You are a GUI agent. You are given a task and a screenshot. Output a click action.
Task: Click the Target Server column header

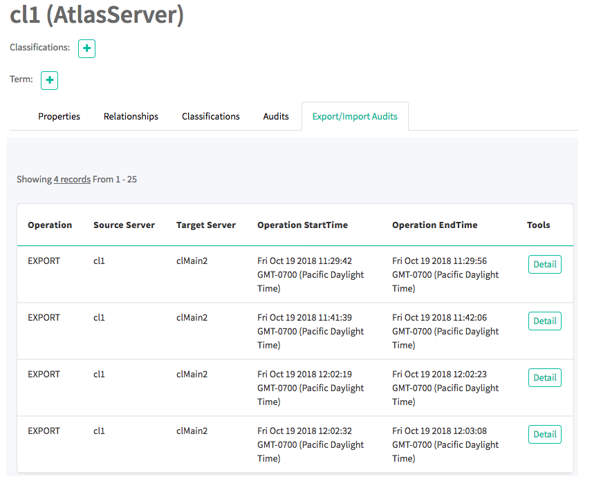(205, 225)
